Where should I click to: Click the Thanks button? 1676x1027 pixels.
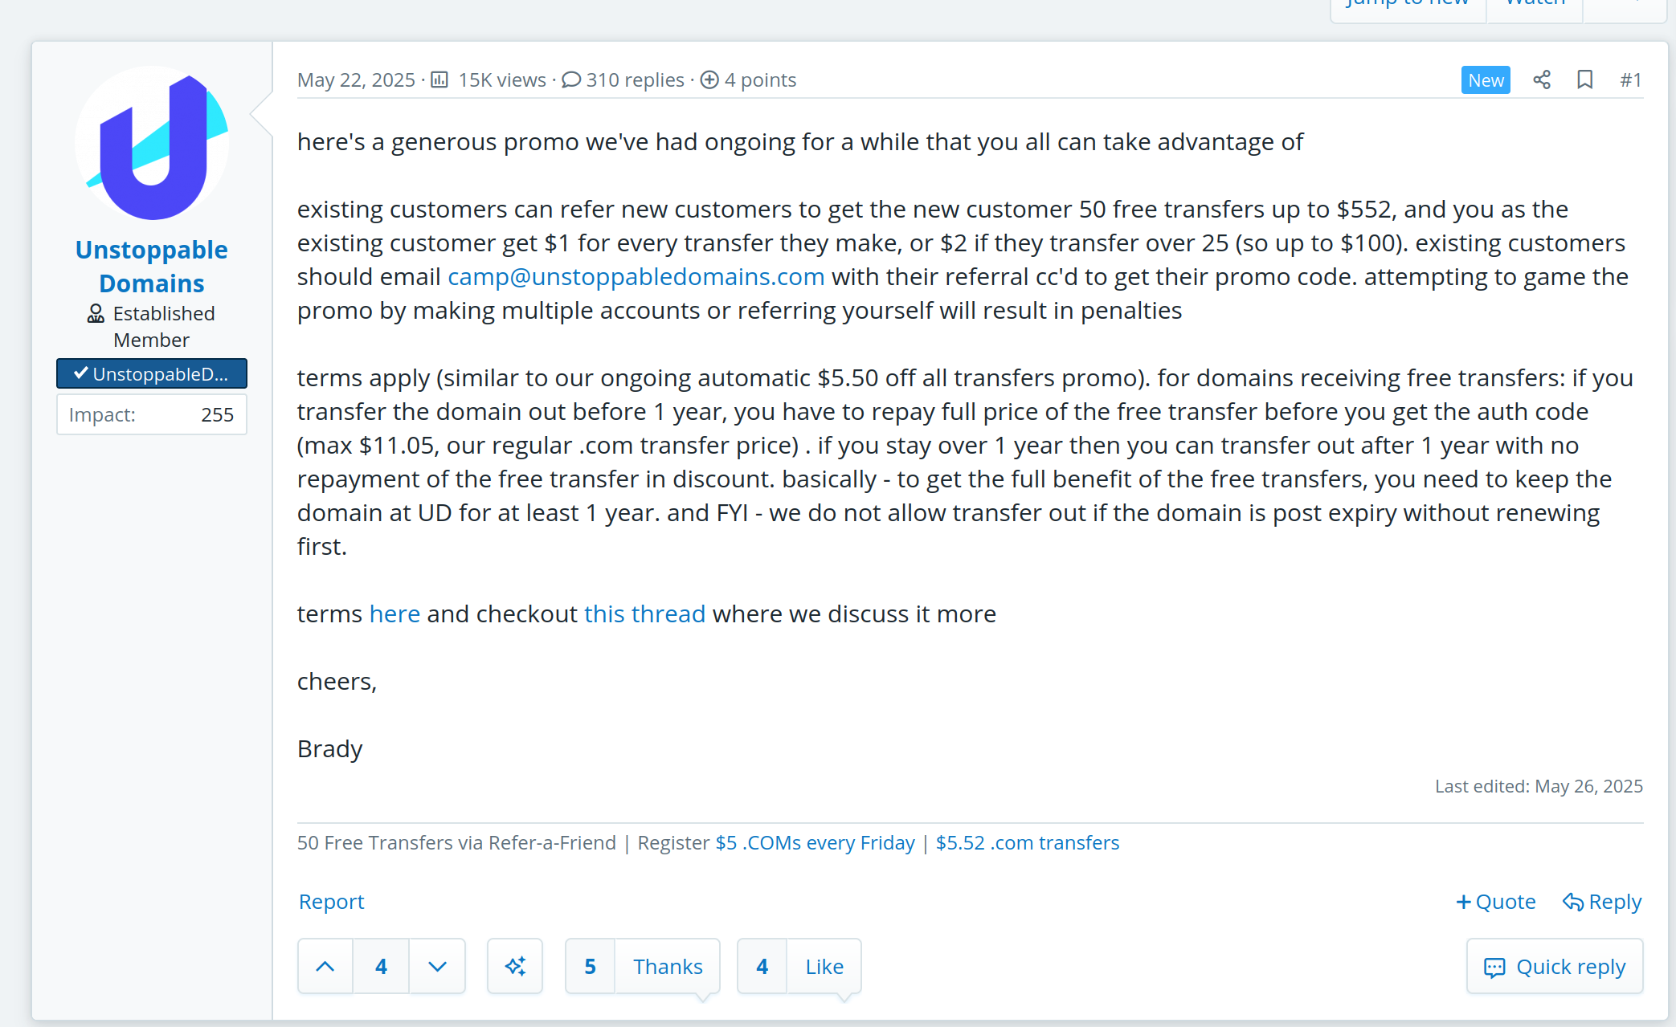pos(668,966)
